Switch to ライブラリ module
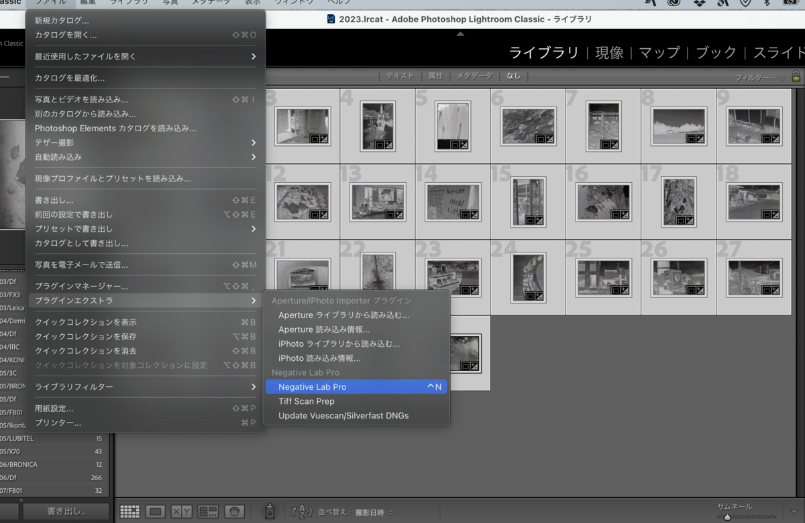The height and width of the screenshot is (523, 805). pyautogui.click(x=543, y=53)
